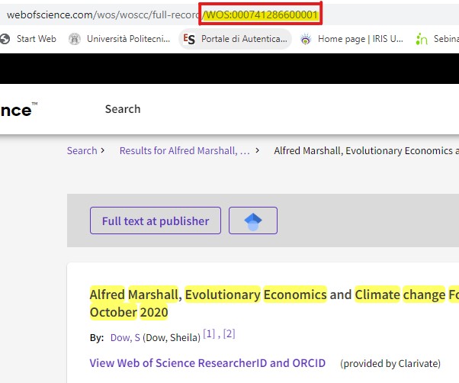Image resolution: width=459 pixels, height=383 pixels.
Task: Click the highlighted WOS accession number in URL
Action: click(x=261, y=15)
